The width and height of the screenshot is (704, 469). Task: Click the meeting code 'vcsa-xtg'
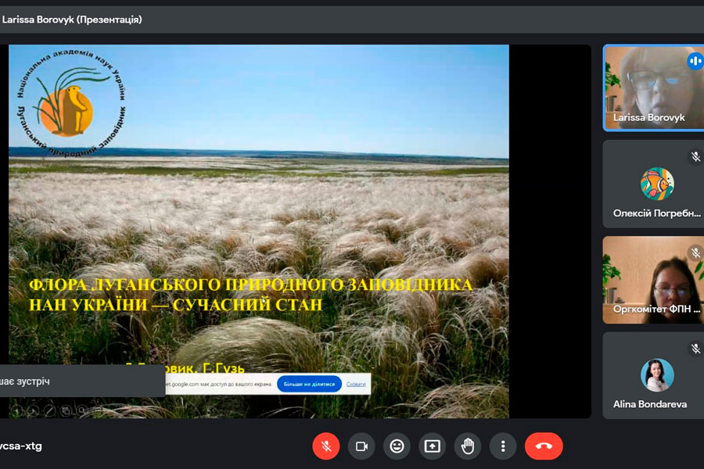click(20, 446)
